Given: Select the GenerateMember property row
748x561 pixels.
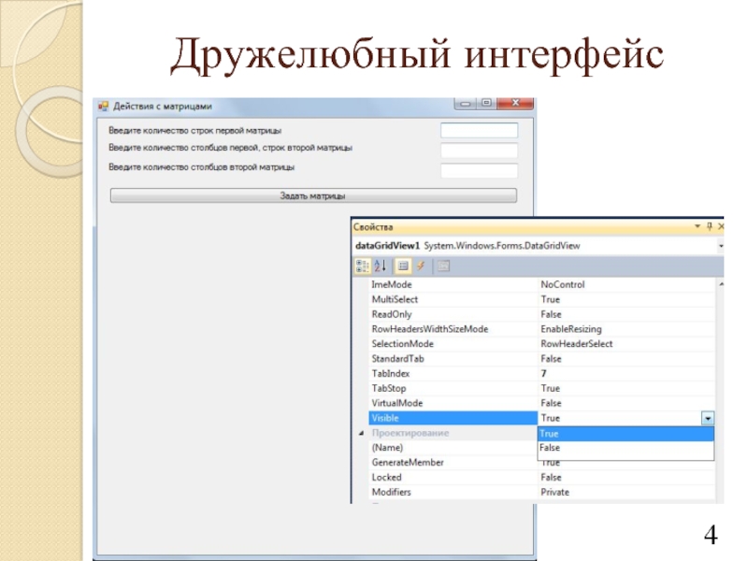Looking at the screenshot, I should pyautogui.click(x=453, y=463).
